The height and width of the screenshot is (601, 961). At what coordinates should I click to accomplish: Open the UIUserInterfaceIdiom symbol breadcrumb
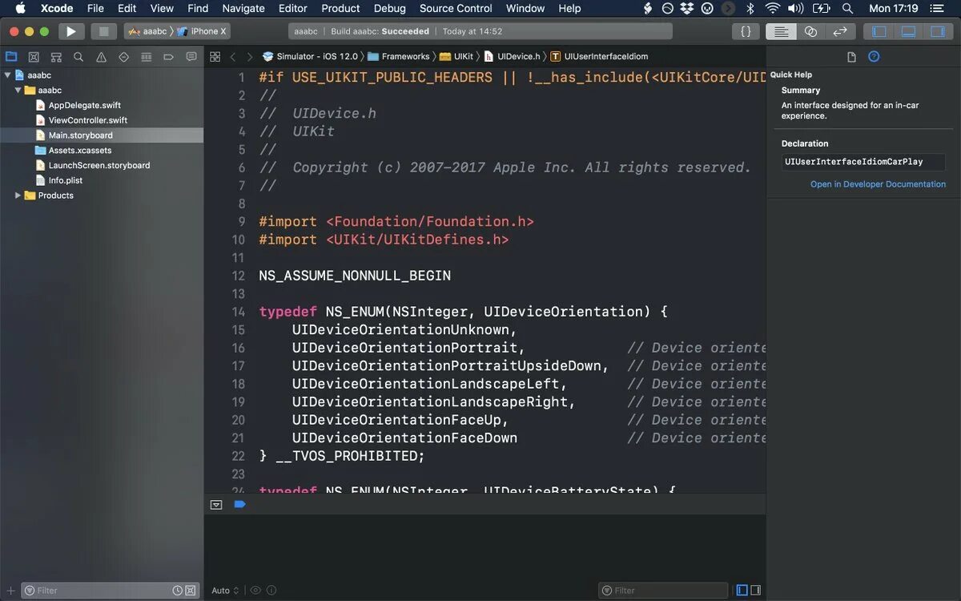tap(599, 57)
